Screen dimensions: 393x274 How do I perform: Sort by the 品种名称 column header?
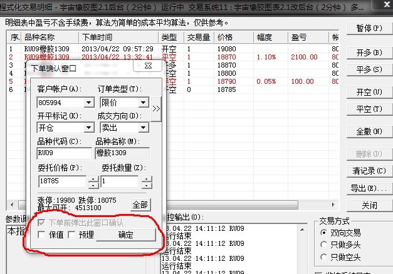click(50, 38)
